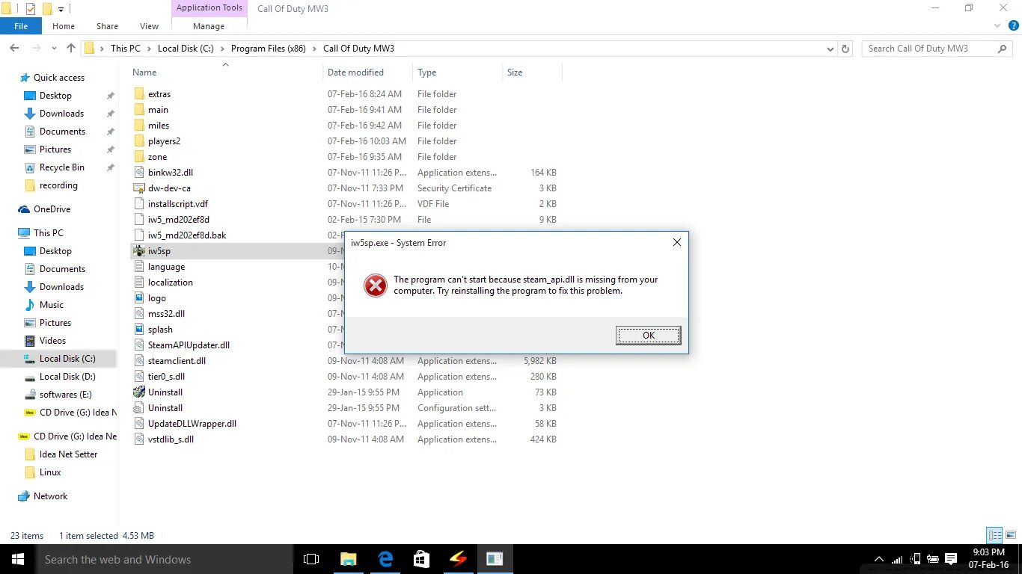Open the Quick Access Toolbar customize dropdown
Viewport: 1022px width, 574px height.
[61, 9]
